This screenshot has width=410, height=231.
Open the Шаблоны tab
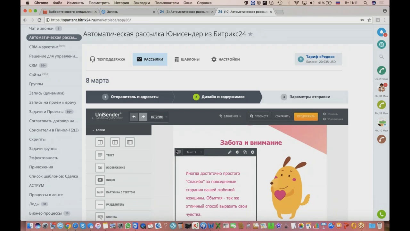(187, 59)
